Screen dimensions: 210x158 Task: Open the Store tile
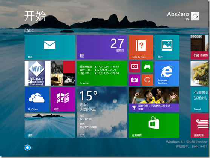[154, 126]
